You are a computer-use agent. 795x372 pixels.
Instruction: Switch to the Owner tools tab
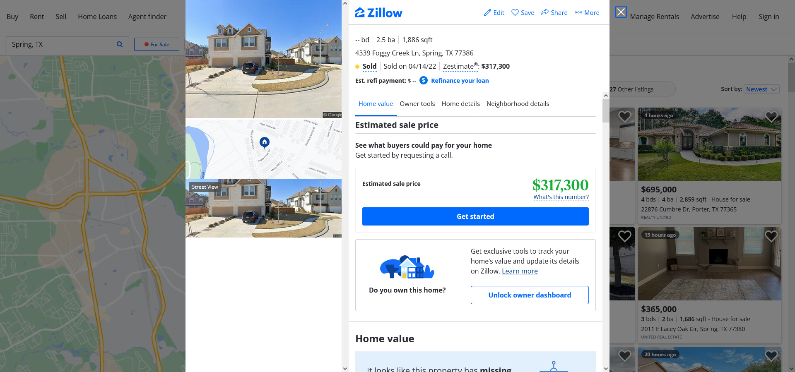click(x=417, y=104)
